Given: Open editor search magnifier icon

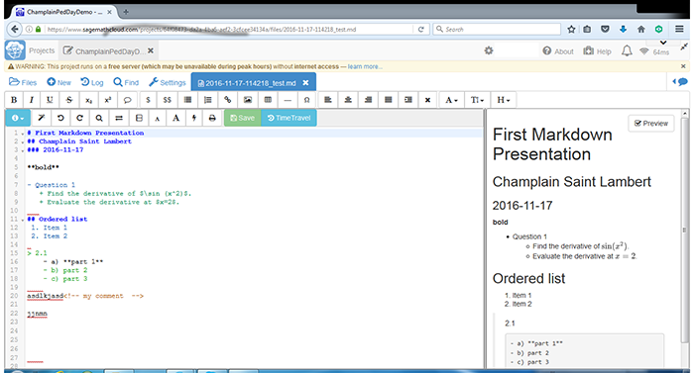Looking at the screenshot, I should coord(99,118).
